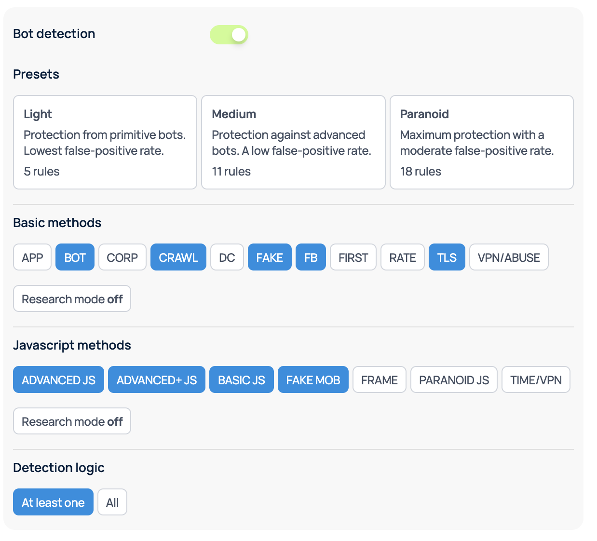This screenshot has height=541, width=597.
Task: Select All detection logic option
Action: click(112, 502)
